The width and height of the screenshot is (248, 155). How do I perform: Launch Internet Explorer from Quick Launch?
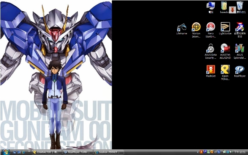click(x=24, y=152)
